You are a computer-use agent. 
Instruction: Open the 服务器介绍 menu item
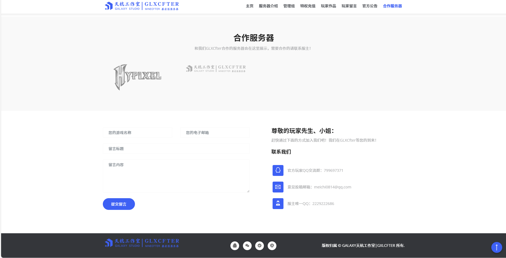pyautogui.click(x=268, y=6)
